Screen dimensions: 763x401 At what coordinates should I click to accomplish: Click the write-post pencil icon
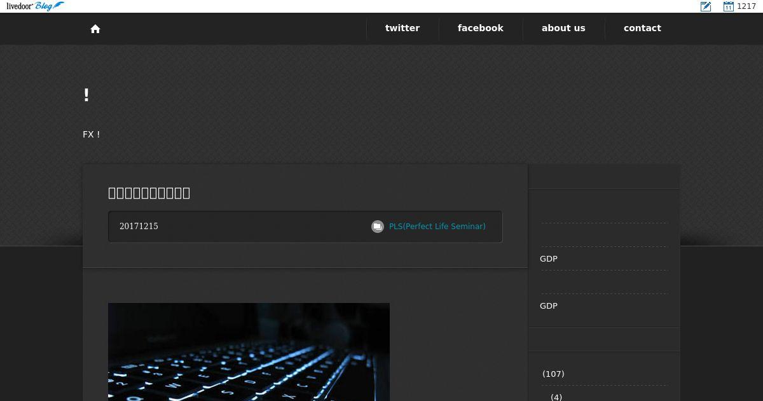pos(706,6)
